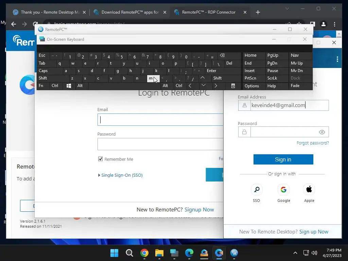The height and width of the screenshot is (261, 348).
Task: Click the browser back arrow
Action: (14, 24)
